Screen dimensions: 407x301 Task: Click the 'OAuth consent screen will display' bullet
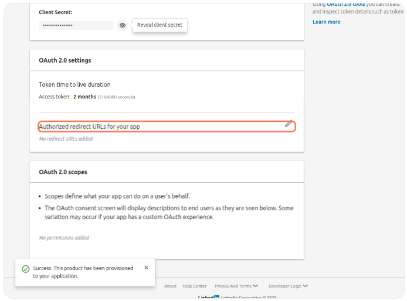tap(169, 213)
